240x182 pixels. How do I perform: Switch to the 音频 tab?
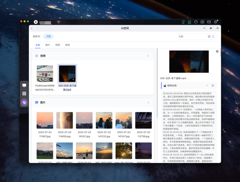tap(67, 45)
